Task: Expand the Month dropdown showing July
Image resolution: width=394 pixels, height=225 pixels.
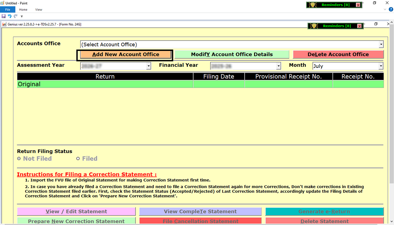Action: tap(381, 66)
